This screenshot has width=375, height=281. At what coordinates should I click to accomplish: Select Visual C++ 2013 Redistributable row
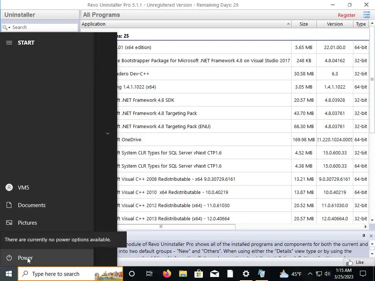click(x=242, y=218)
